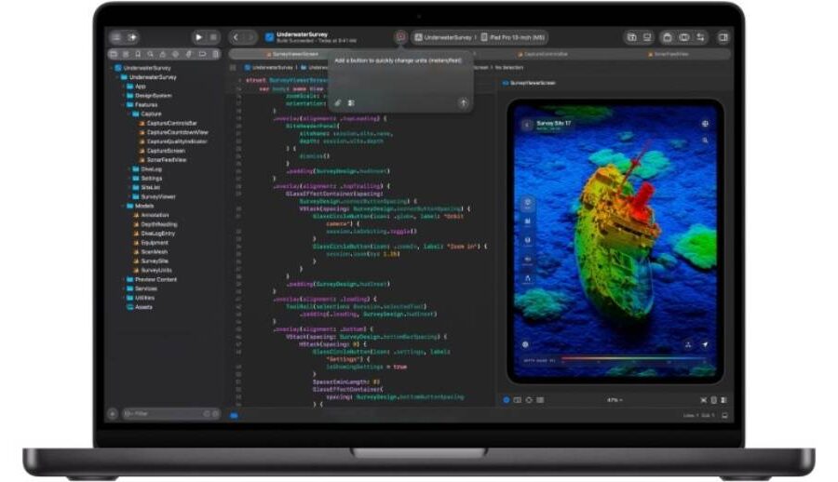The width and height of the screenshot is (838, 482).
Task: Attach a file to assistant prompt
Action: click(x=338, y=102)
